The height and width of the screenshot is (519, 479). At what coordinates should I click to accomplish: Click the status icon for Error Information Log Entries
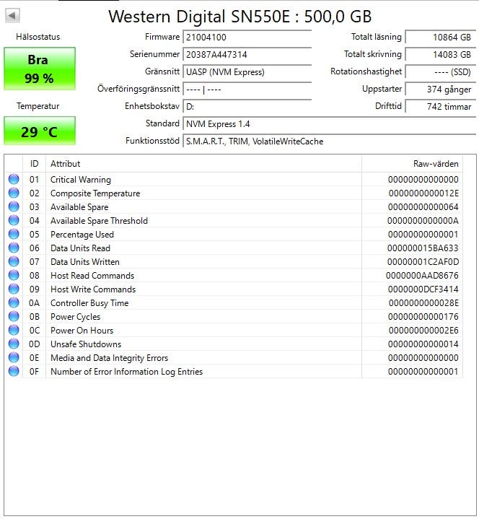pyautogui.click(x=14, y=371)
